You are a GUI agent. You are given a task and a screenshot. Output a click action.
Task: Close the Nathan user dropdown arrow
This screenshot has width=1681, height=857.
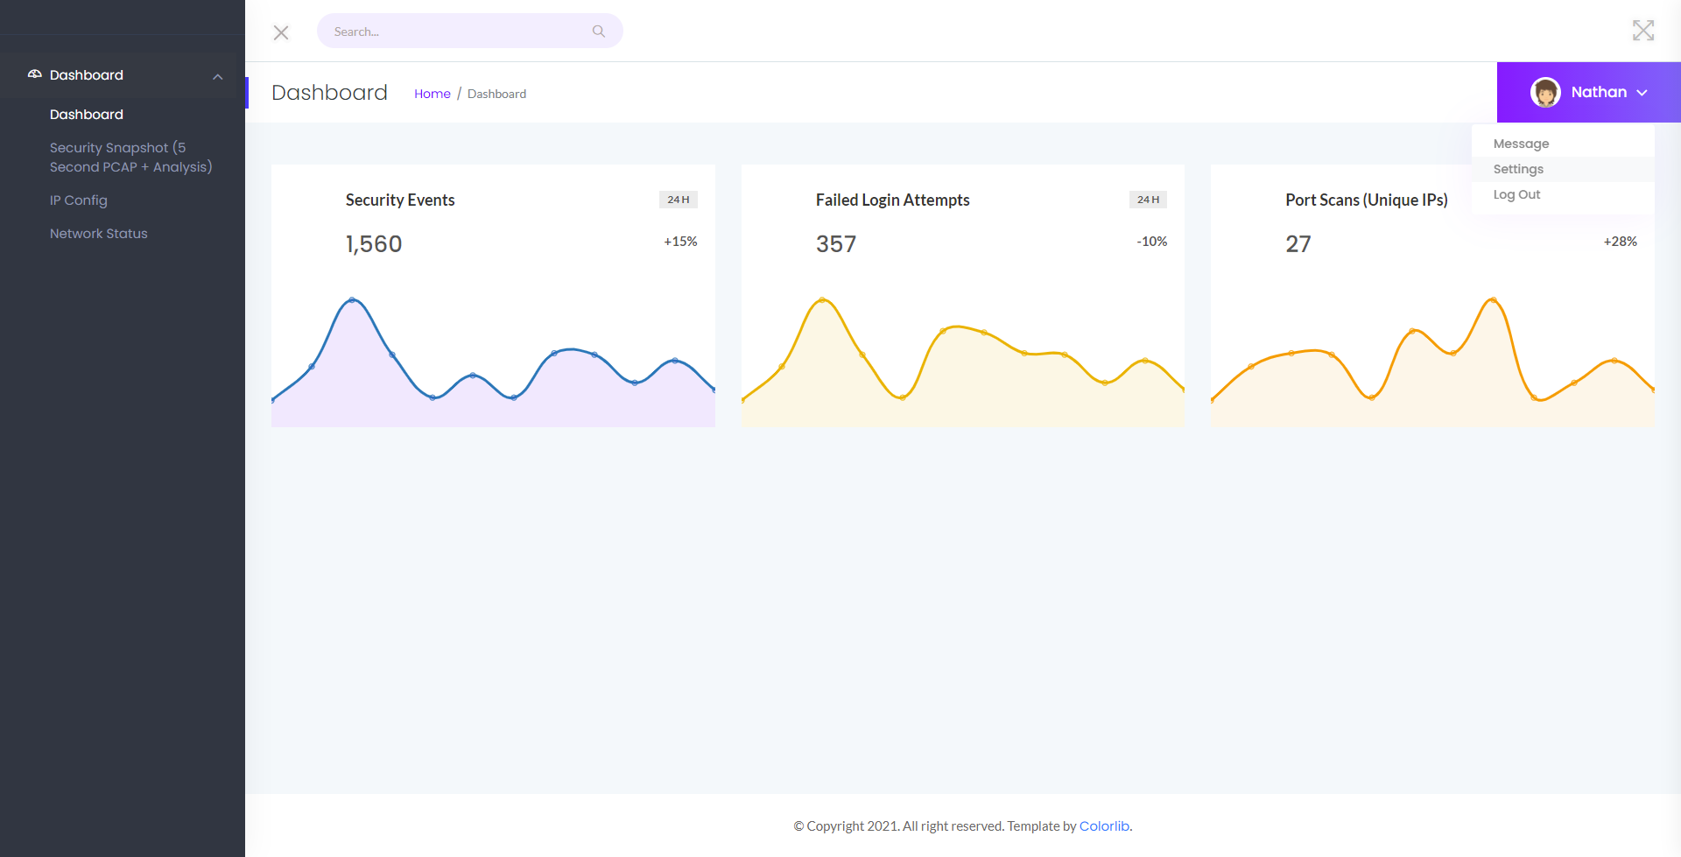(1642, 93)
